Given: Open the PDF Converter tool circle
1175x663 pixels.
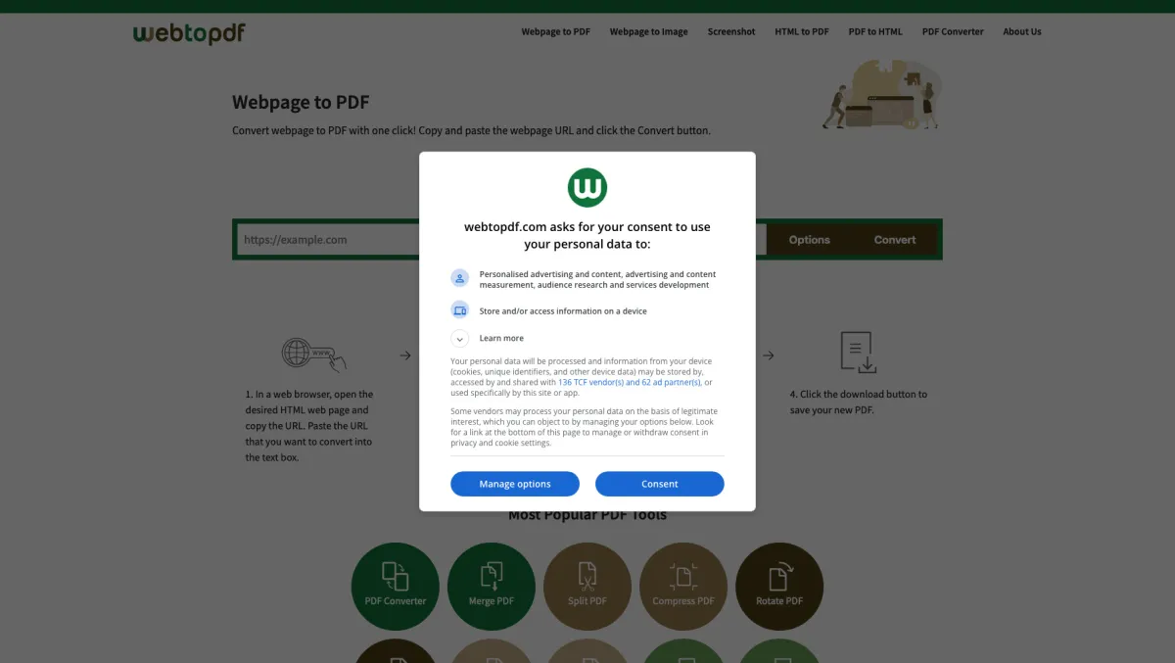Looking at the screenshot, I should pyautogui.click(x=395, y=586).
